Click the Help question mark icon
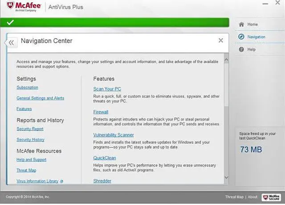Image resolution: width=285 pixels, height=205 pixels. (241, 49)
